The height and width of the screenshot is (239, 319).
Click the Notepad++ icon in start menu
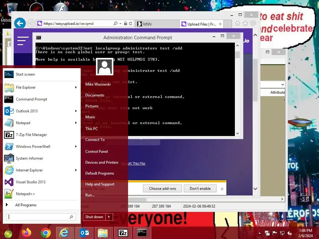(x=9, y=194)
